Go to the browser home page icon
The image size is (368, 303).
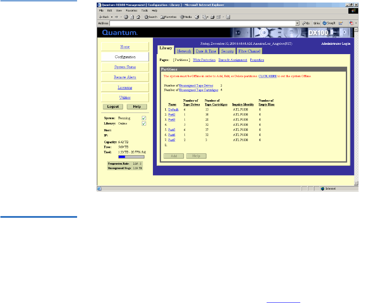tap(138, 17)
